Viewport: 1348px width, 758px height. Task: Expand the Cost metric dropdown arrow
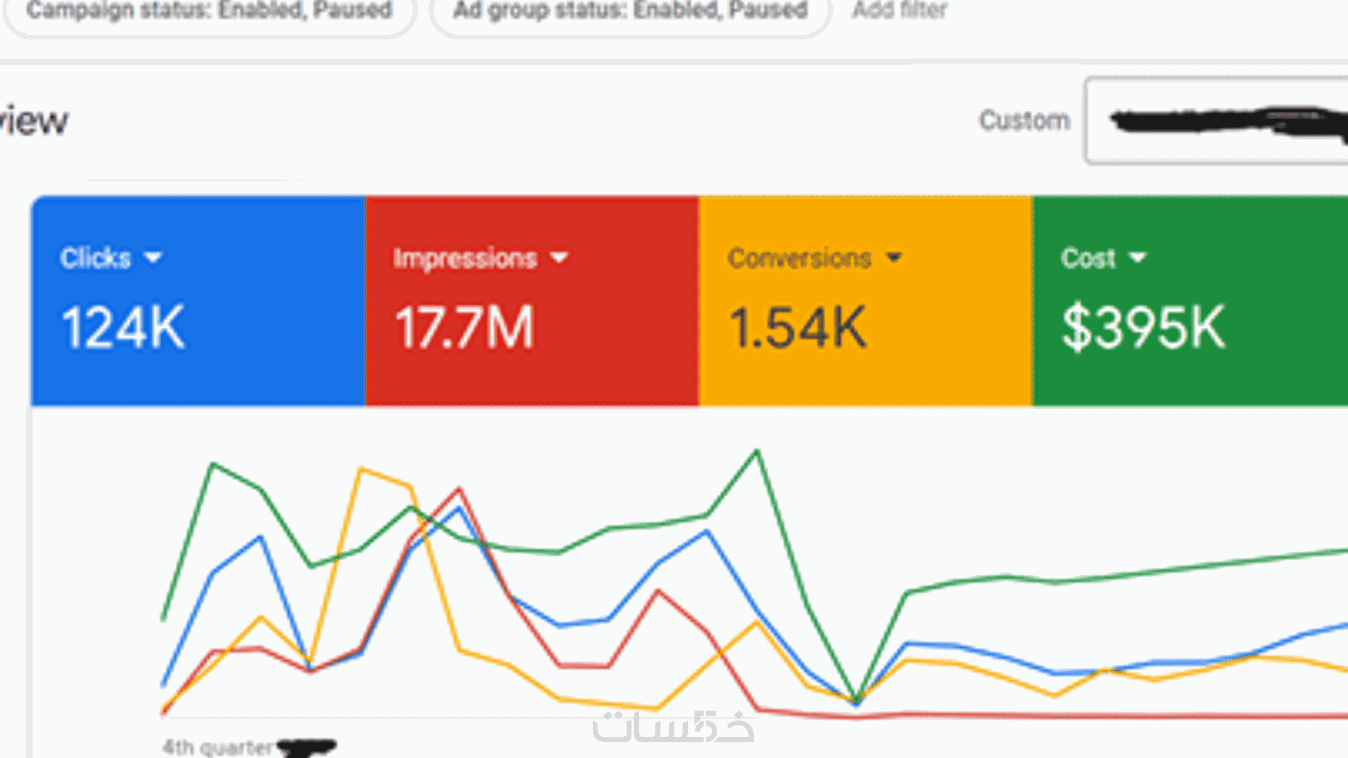[x=1137, y=258]
